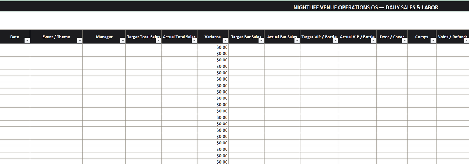This screenshot has width=469, height=164.
Task: Open the Actual Total Sales filter dropdown
Action: click(x=195, y=40)
